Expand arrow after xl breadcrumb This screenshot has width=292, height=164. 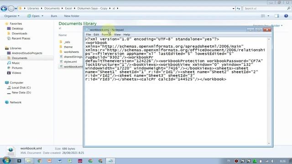coord(118,8)
